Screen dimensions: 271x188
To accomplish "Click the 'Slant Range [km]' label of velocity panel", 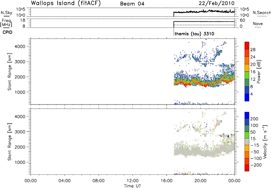I will [x=9, y=142].
